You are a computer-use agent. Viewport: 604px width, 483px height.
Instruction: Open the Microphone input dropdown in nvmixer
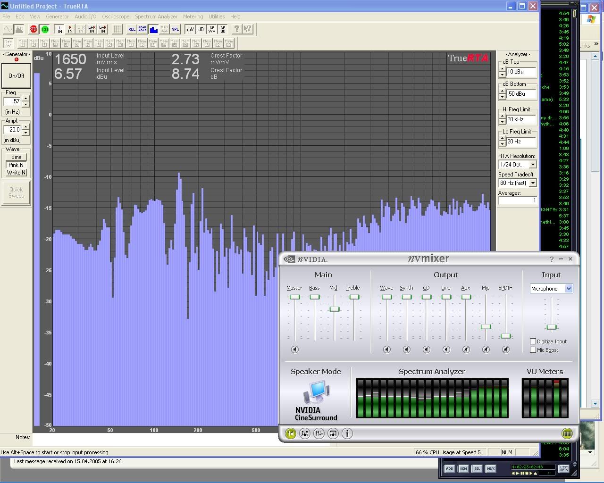569,289
